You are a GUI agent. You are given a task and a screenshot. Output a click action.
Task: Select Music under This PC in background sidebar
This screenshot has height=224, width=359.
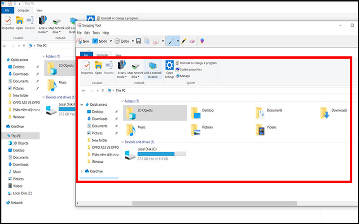click(15, 172)
